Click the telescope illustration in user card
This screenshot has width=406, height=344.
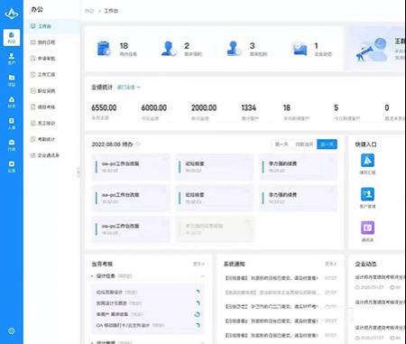point(372,50)
